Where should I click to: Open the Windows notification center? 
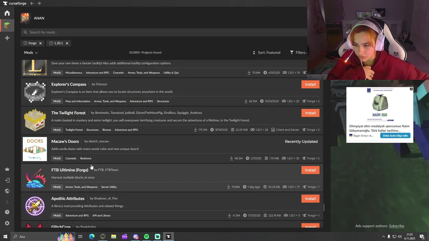[x=422, y=237]
